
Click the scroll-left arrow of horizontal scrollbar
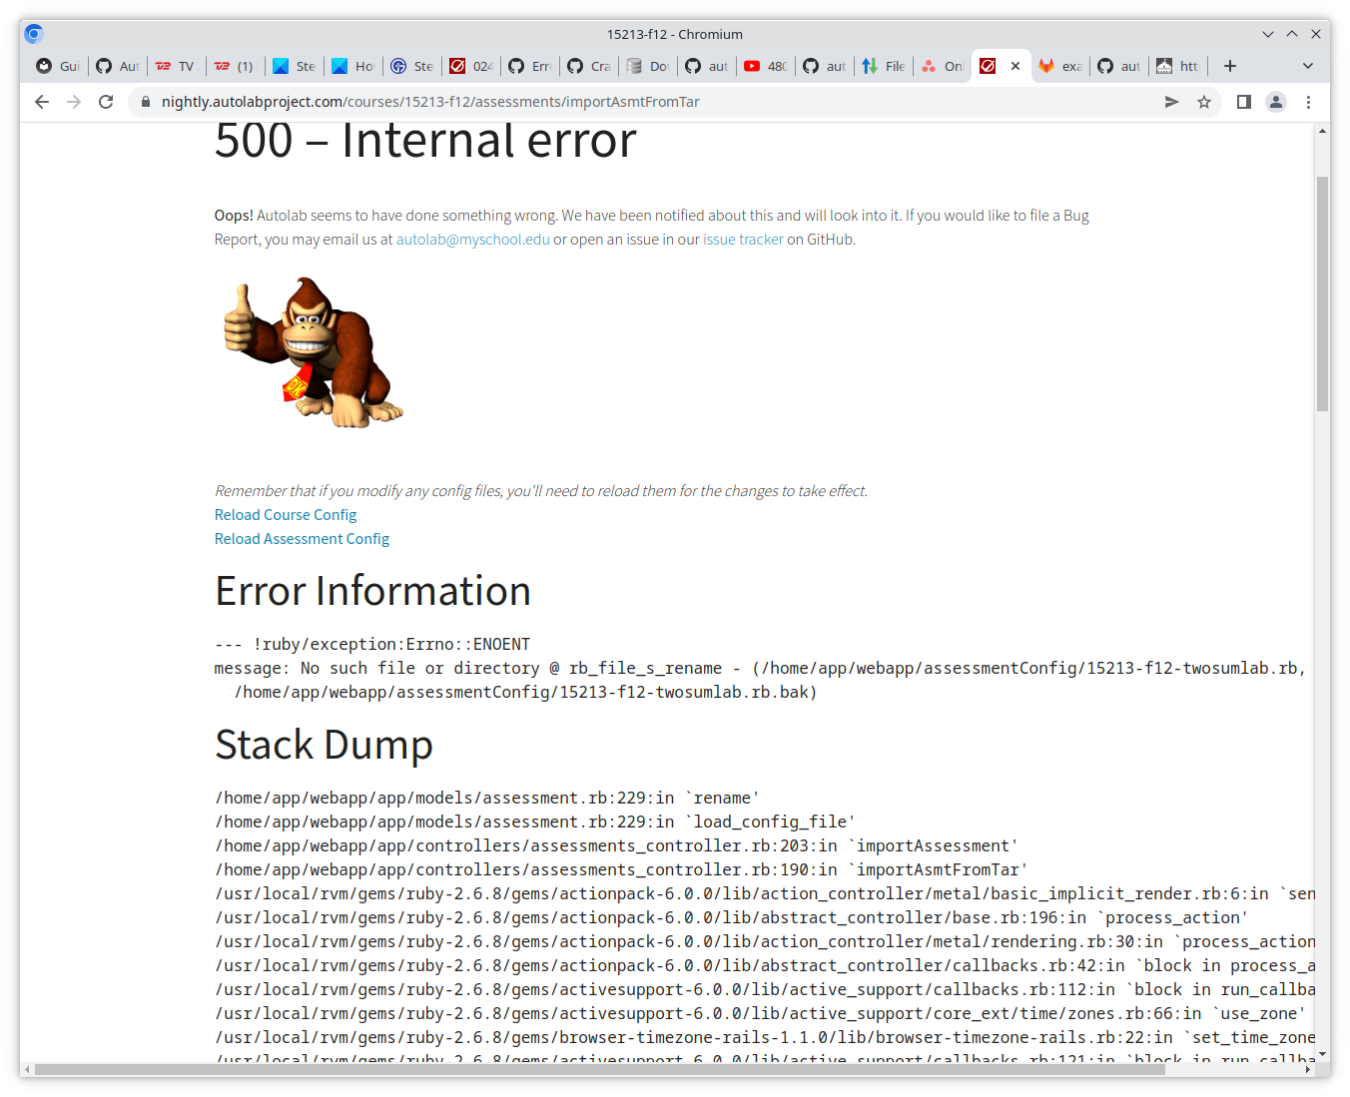[27, 1069]
